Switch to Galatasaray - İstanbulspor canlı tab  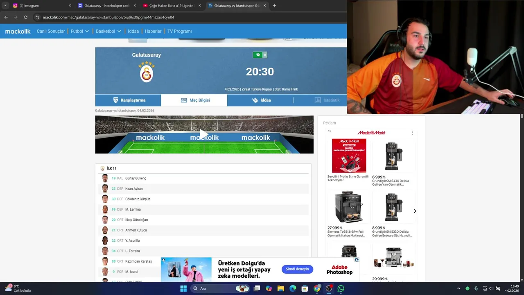tap(106, 6)
